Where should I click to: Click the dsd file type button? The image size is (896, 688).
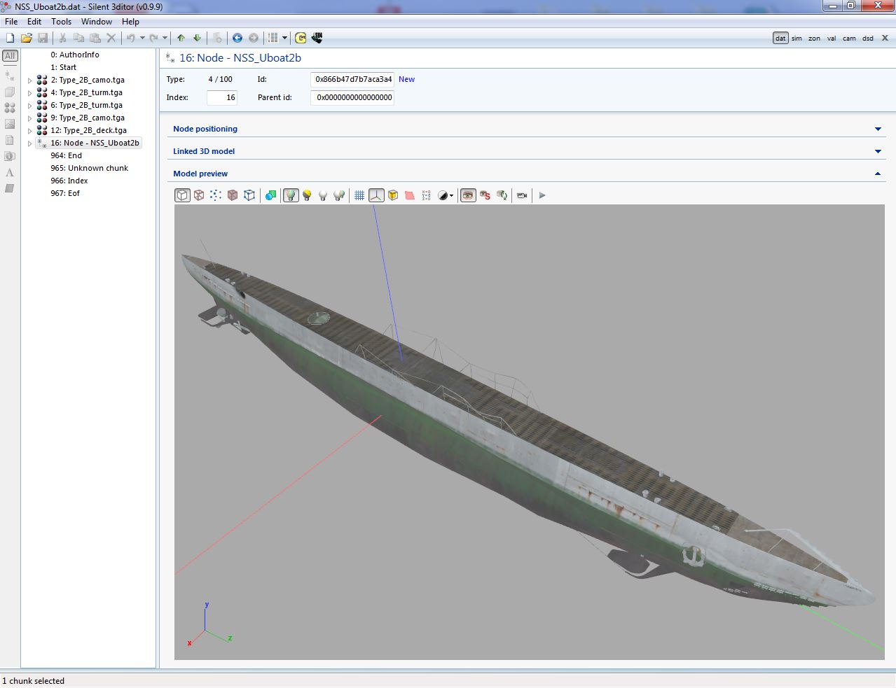[x=868, y=38]
